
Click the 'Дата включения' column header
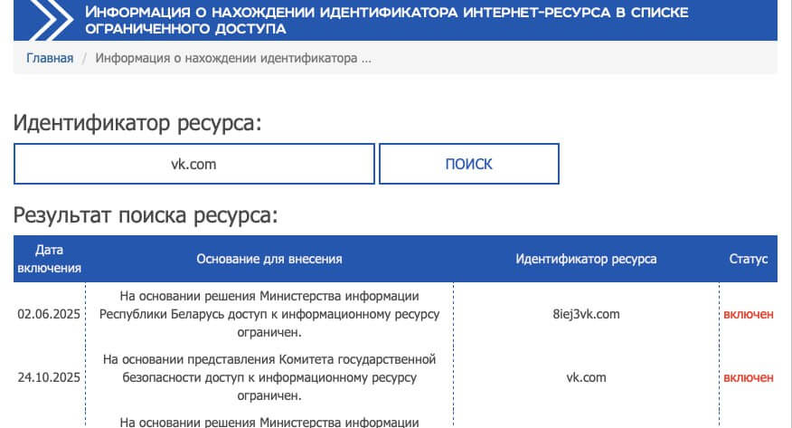tap(50, 259)
